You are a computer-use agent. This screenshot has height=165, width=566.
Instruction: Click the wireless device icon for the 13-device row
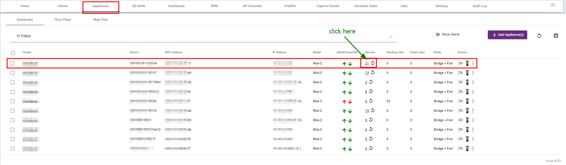pyautogui.click(x=467, y=73)
